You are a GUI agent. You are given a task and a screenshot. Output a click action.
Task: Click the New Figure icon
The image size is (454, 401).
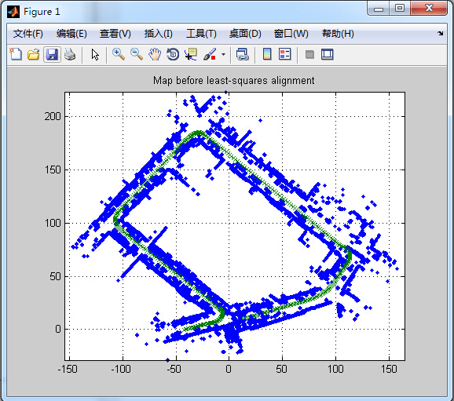pyautogui.click(x=16, y=54)
